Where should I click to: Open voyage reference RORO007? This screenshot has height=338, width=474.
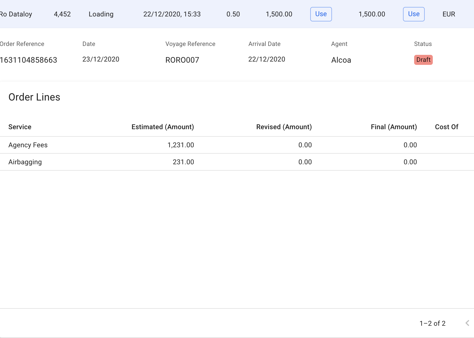tap(182, 60)
